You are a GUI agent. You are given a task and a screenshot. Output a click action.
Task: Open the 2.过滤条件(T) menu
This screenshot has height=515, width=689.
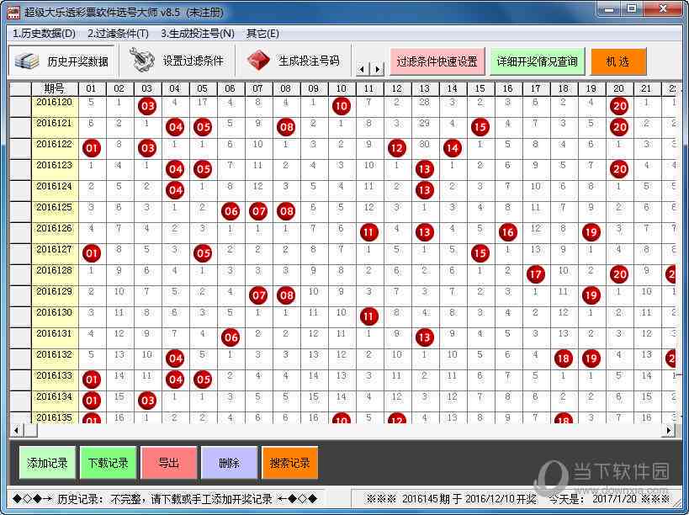119,34
